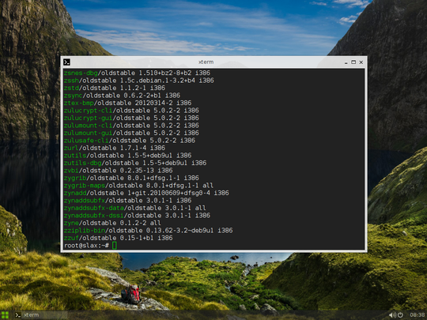
Task: Select the zsnes-dbg package line
Action: click(137, 73)
